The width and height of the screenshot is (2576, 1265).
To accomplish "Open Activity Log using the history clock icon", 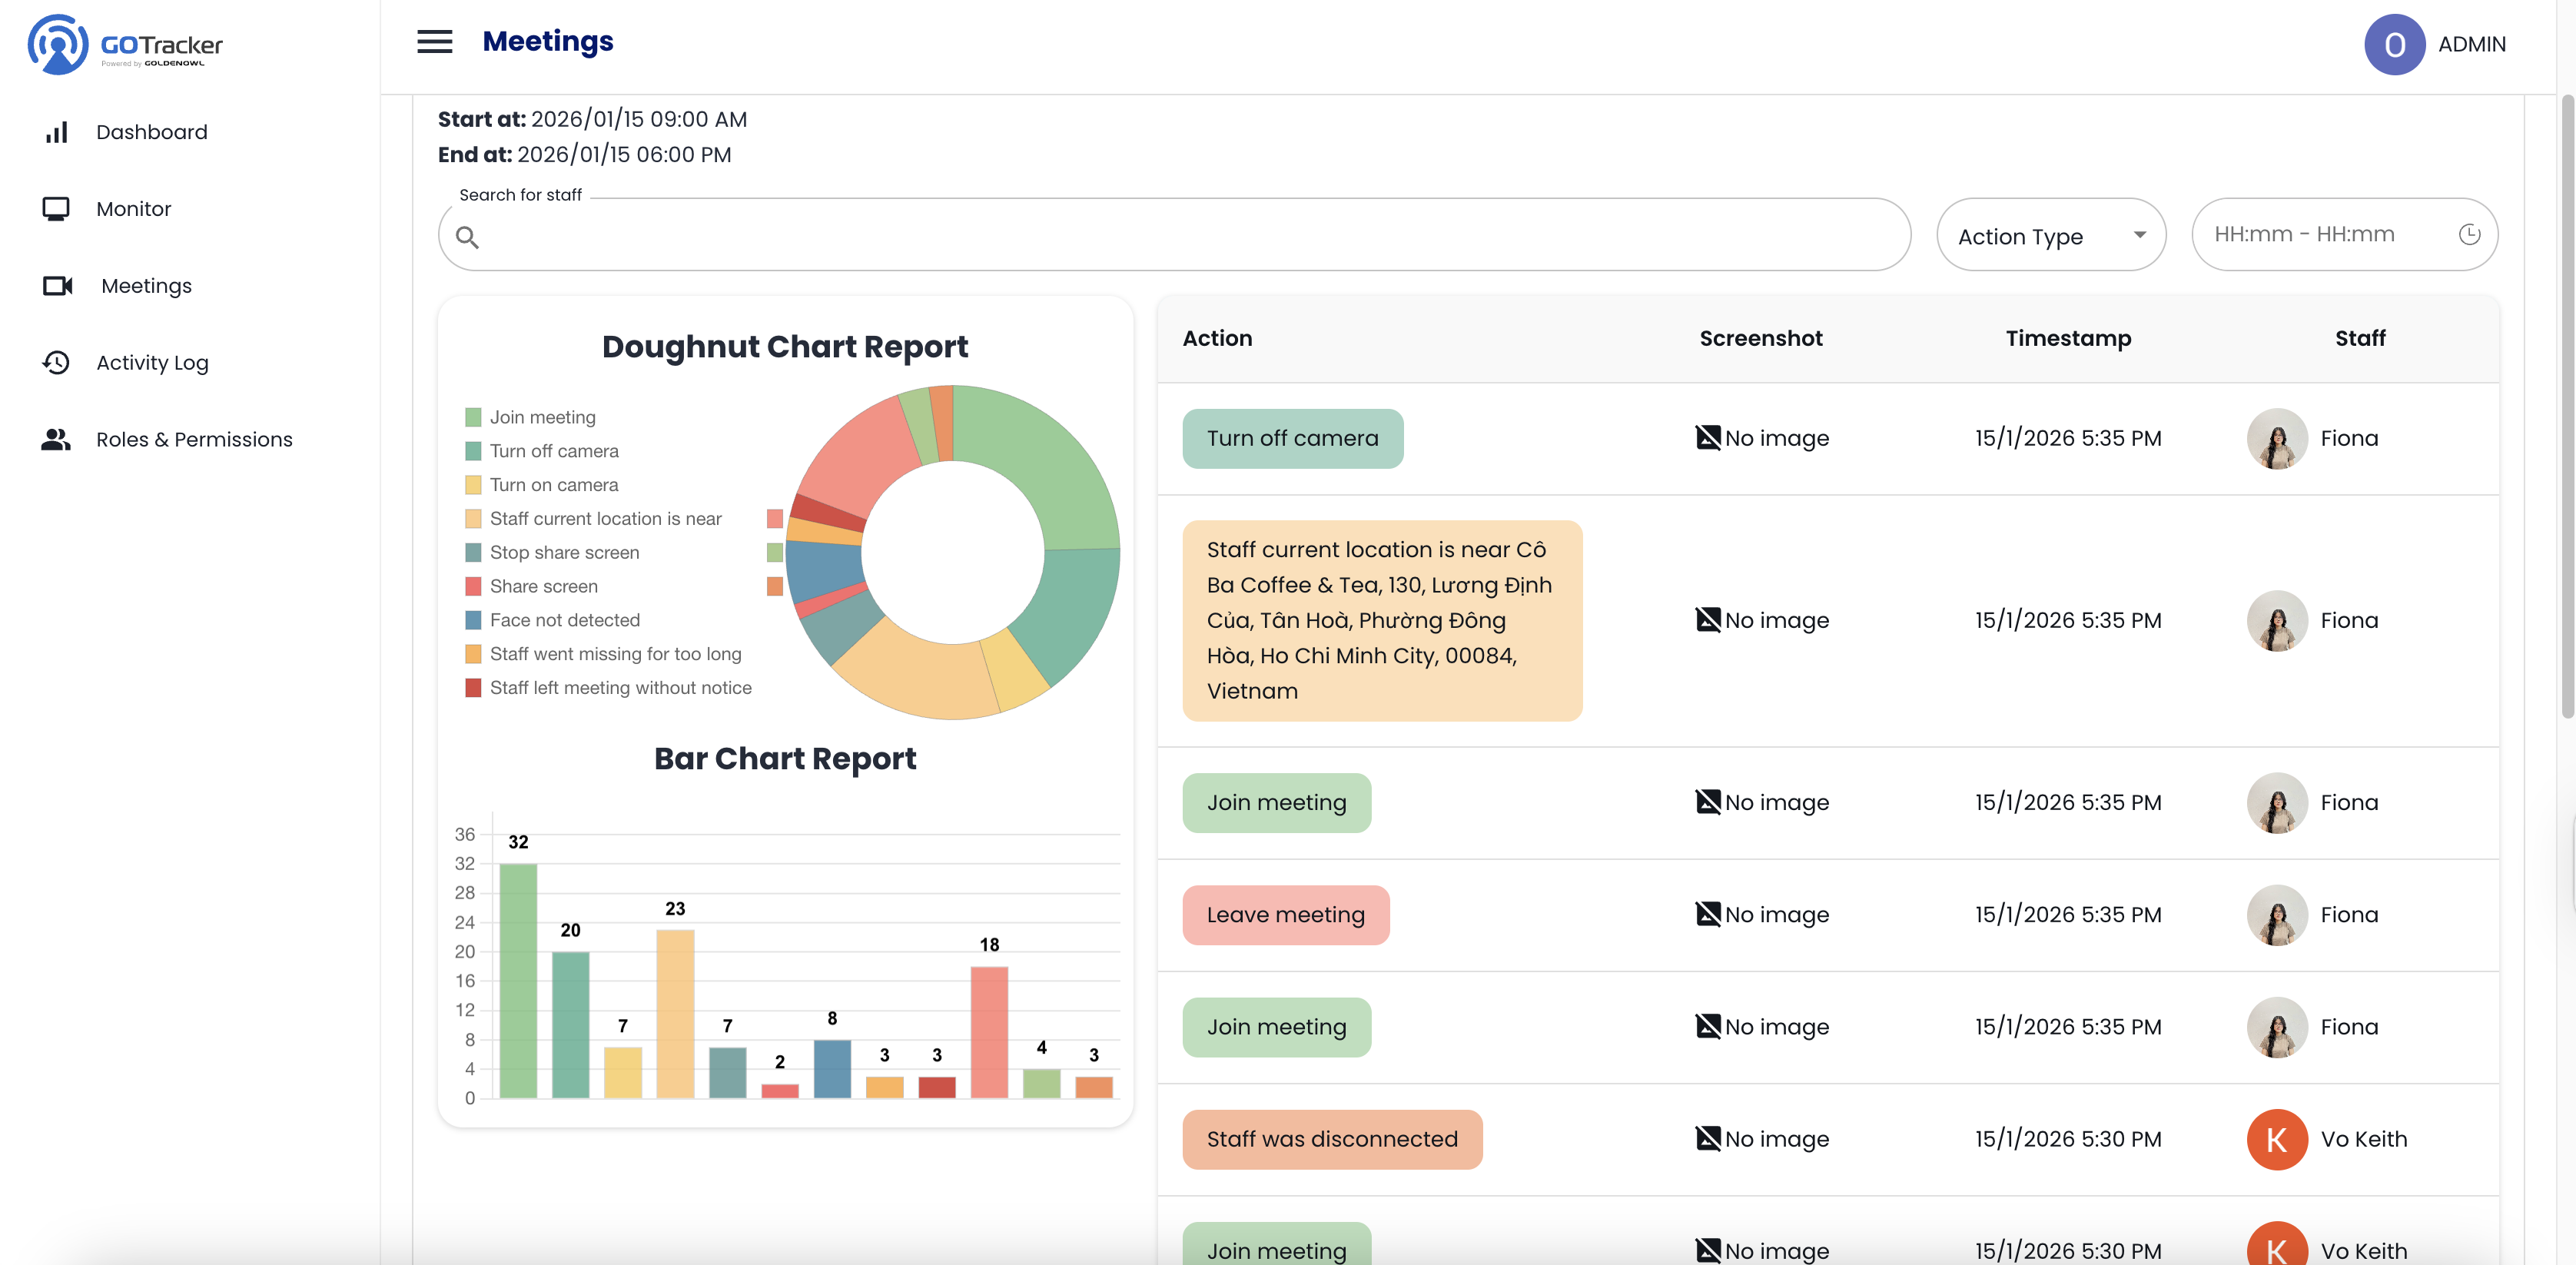I will coord(56,362).
